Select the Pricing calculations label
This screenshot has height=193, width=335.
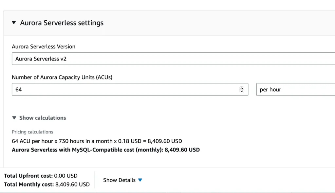[32, 132]
